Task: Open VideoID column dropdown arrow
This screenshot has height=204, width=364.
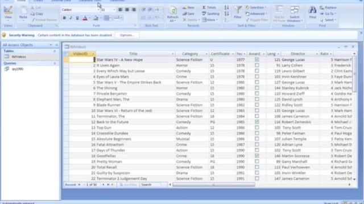Action: click(x=93, y=54)
